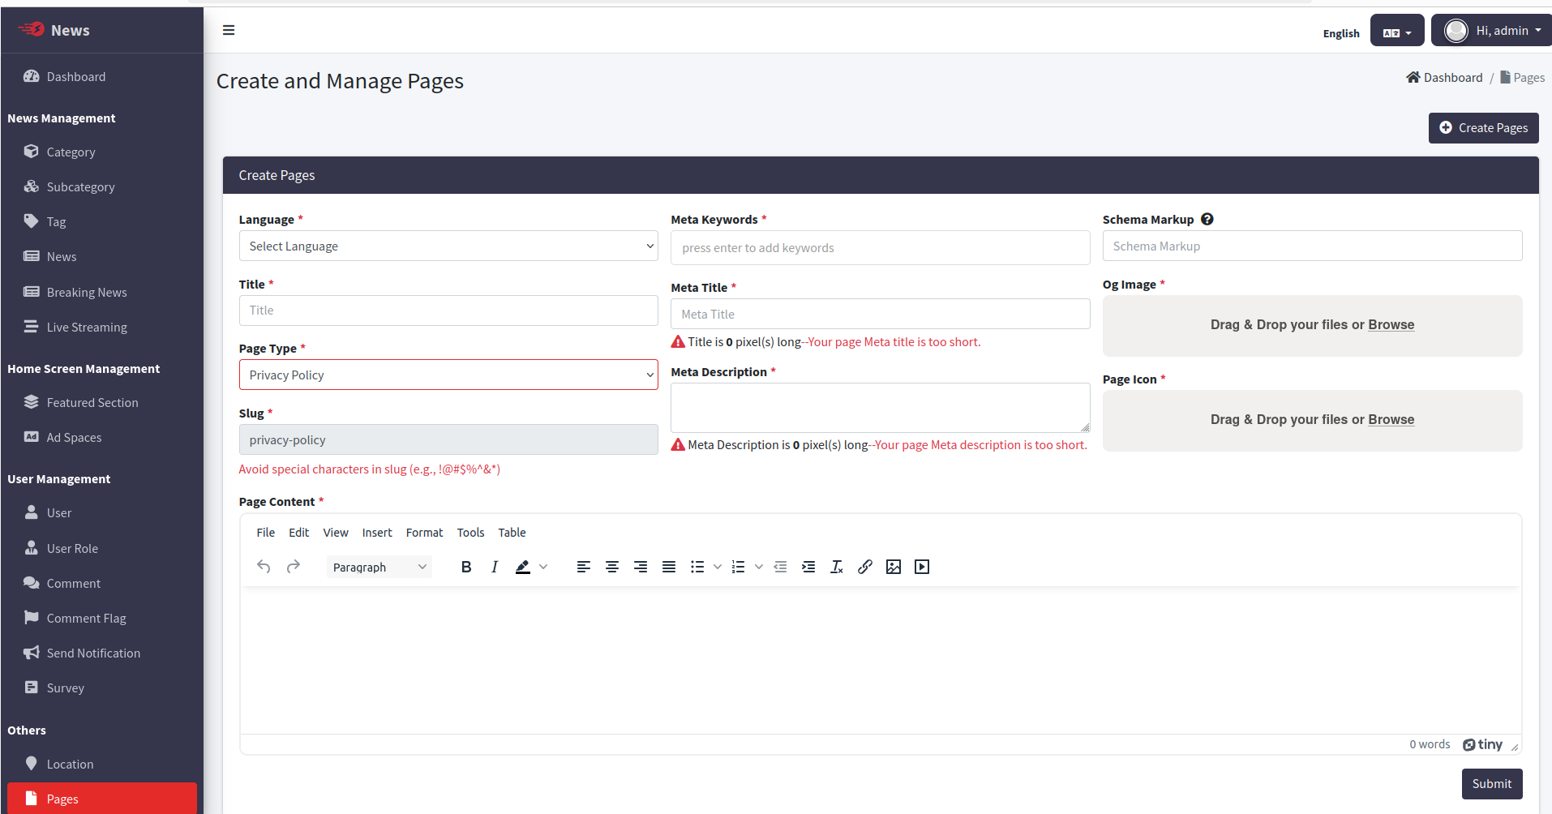Center align text in editor
The height and width of the screenshot is (814, 1552).
point(612,567)
